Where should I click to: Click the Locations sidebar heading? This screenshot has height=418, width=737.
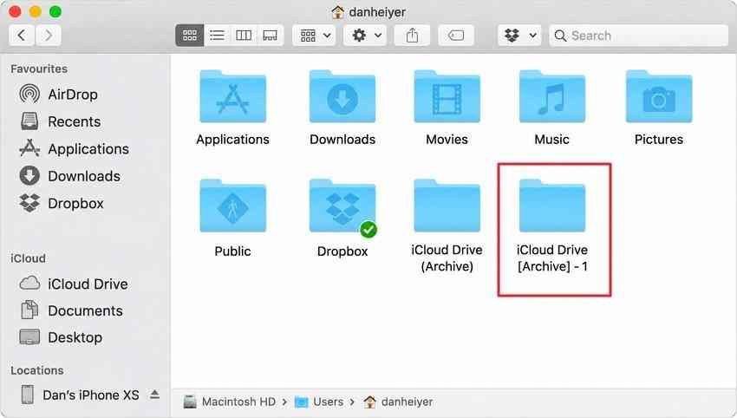(37, 370)
